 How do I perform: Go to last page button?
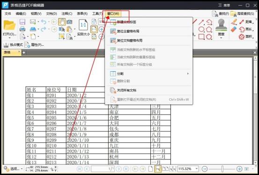(126, 169)
